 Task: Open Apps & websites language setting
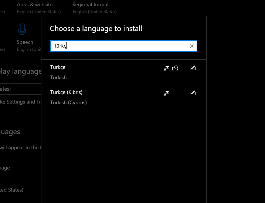click(35, 5)
